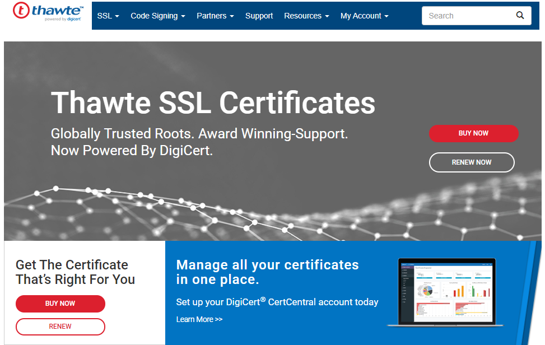Click 'Get The Certificate That's Right For You' heading
The width and height of the screenshot is (545, 345).
click(x=75, y=272)
